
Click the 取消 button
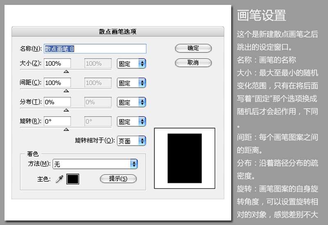(x=193, y=63)
